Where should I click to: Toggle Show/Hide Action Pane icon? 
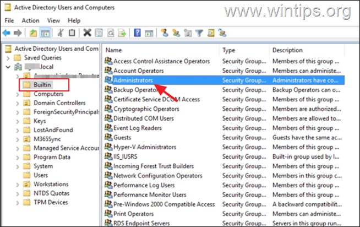(x=149, y=33)
